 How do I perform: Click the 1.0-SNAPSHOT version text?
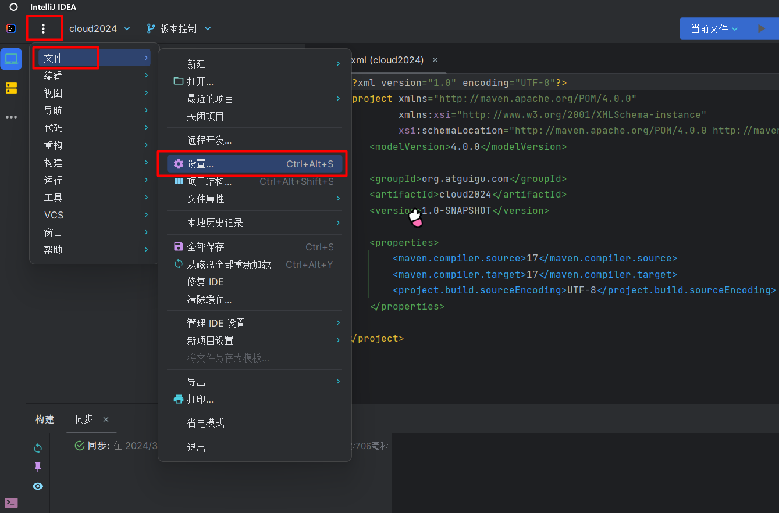tap(457, 210)
